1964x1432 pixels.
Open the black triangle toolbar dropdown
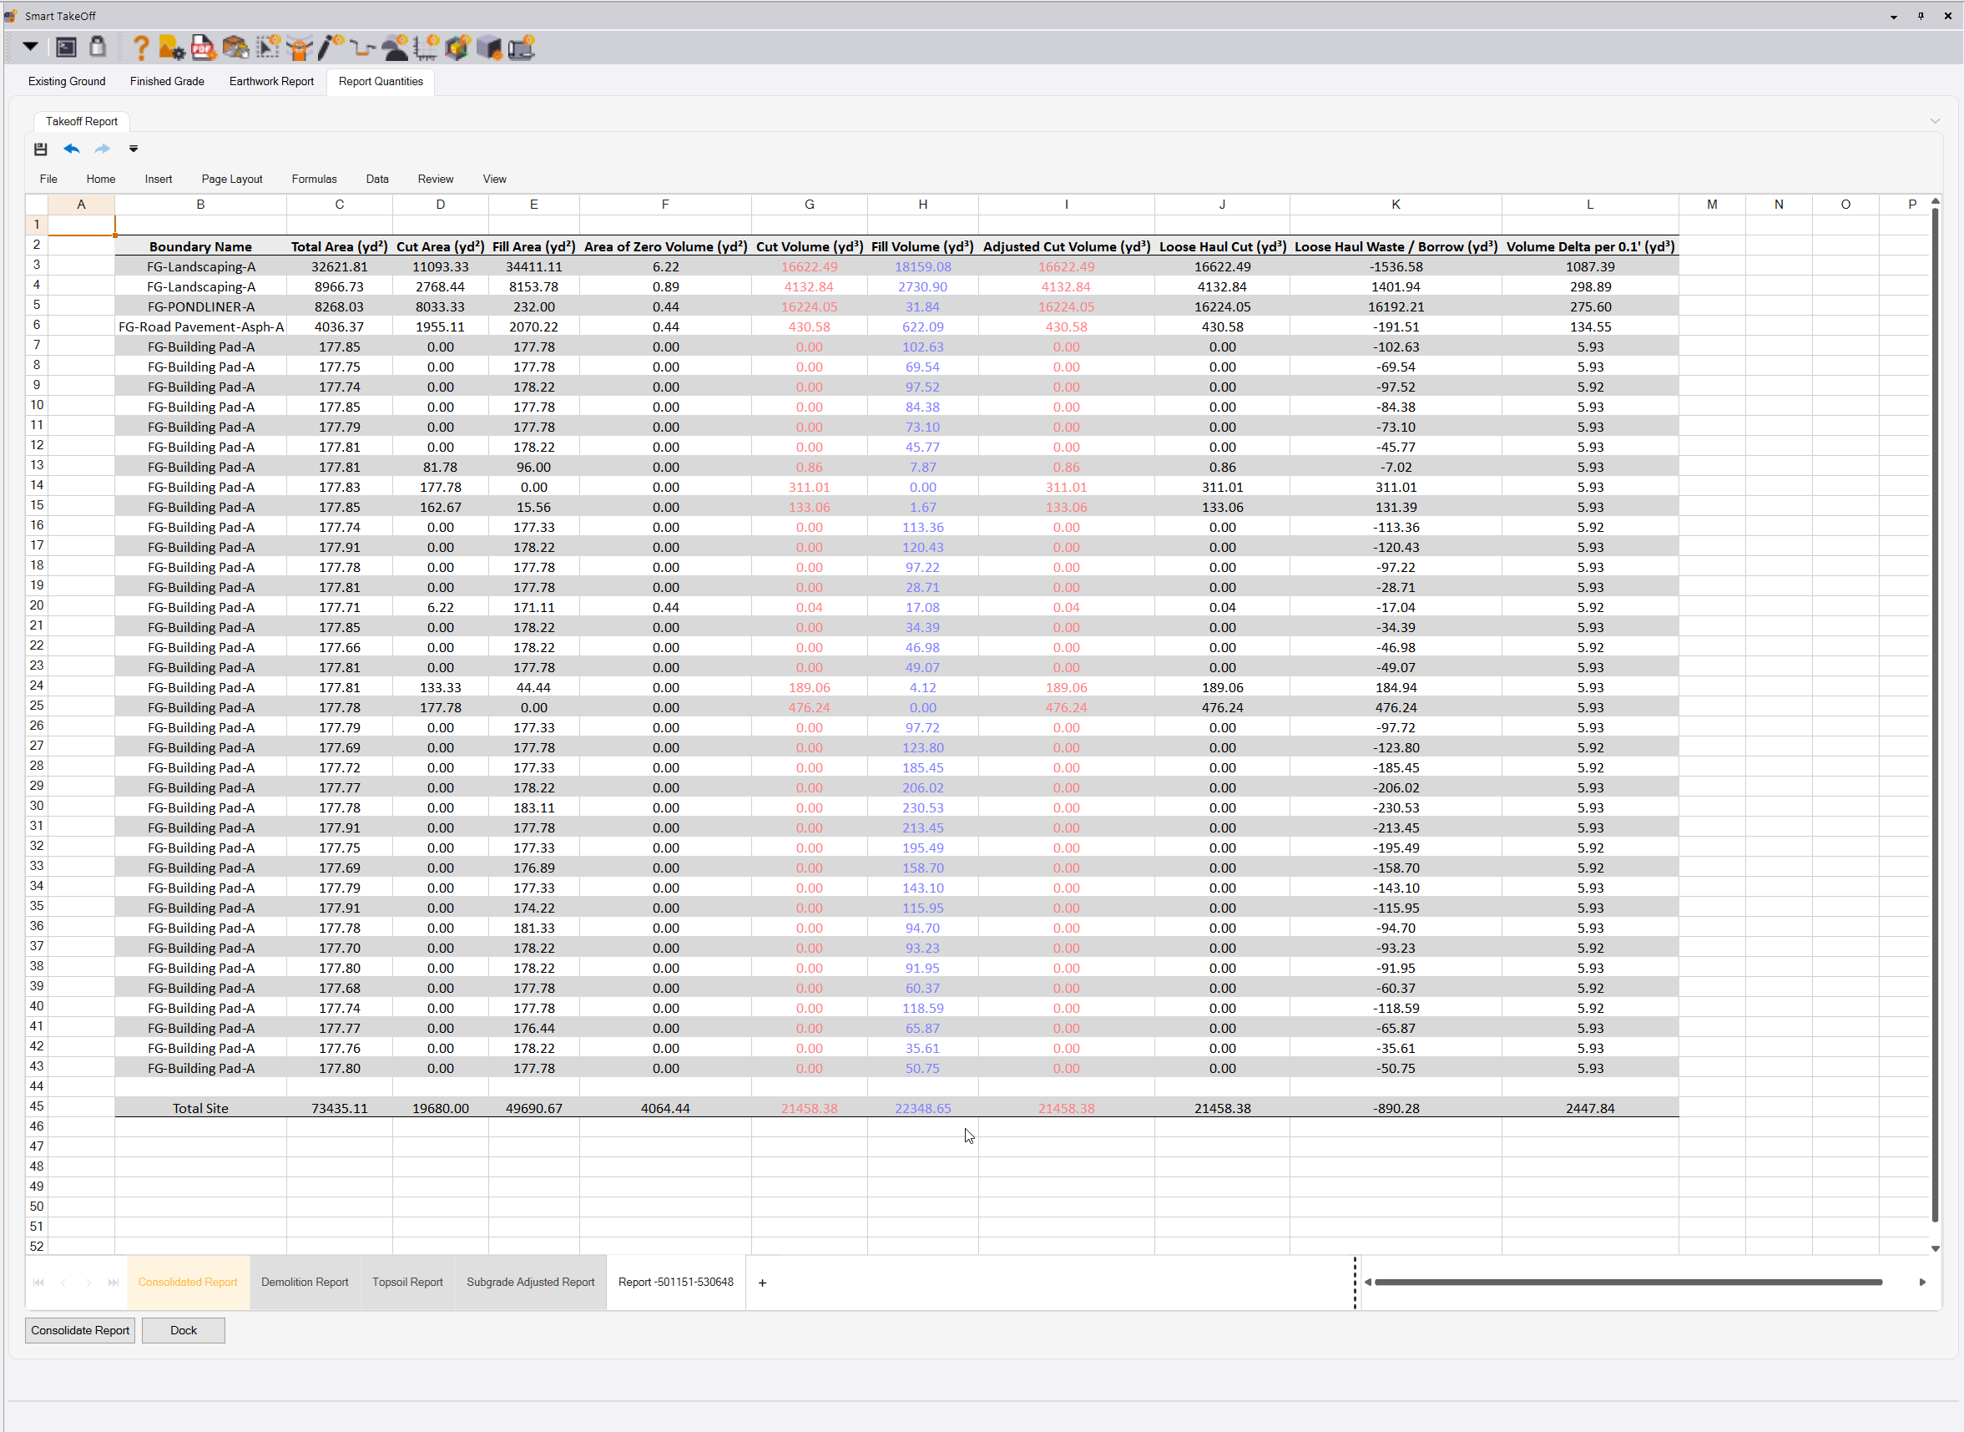point(30,47)
